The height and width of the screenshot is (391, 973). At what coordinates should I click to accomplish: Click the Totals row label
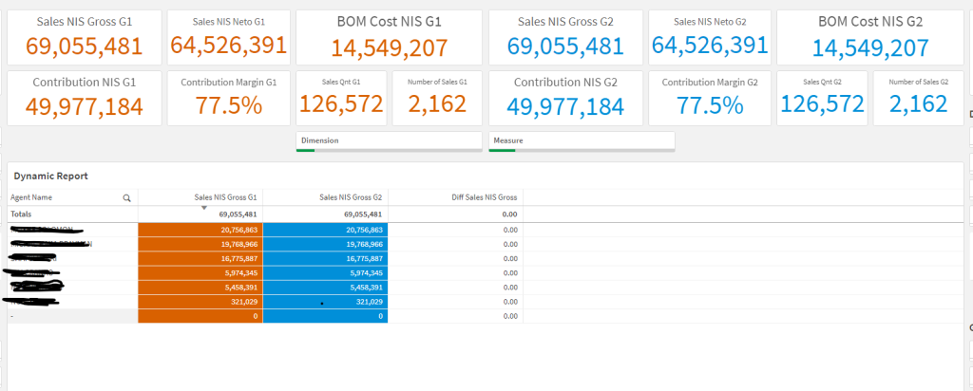21,214
